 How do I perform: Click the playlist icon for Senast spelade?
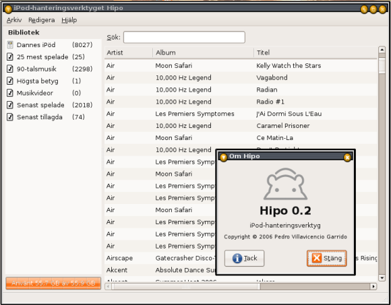pyautogui.click(x=10, y=105)
